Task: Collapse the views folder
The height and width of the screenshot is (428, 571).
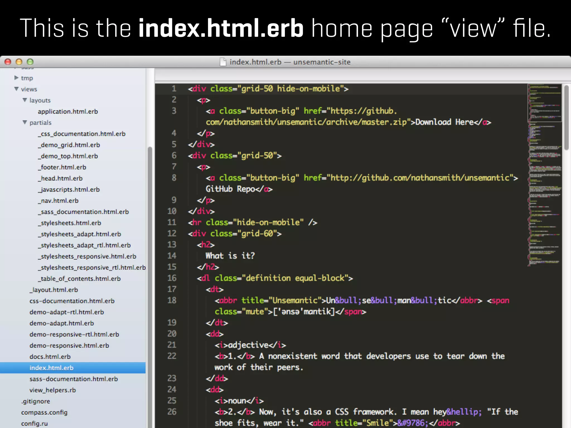Action: point(16,89)
